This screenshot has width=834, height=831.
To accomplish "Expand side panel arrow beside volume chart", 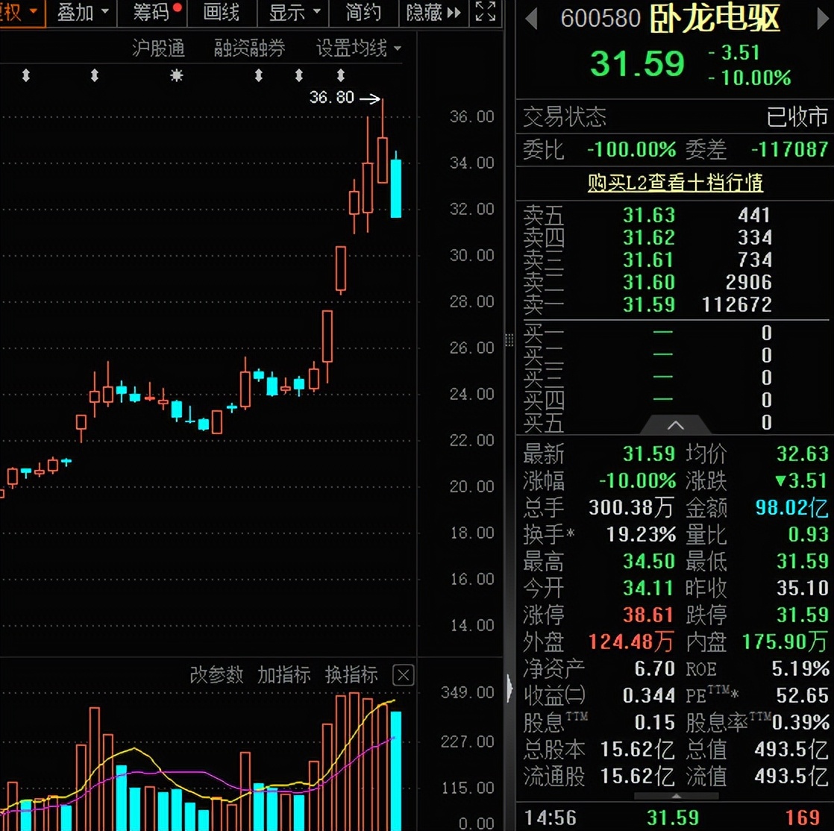I will tap(510, 689).
